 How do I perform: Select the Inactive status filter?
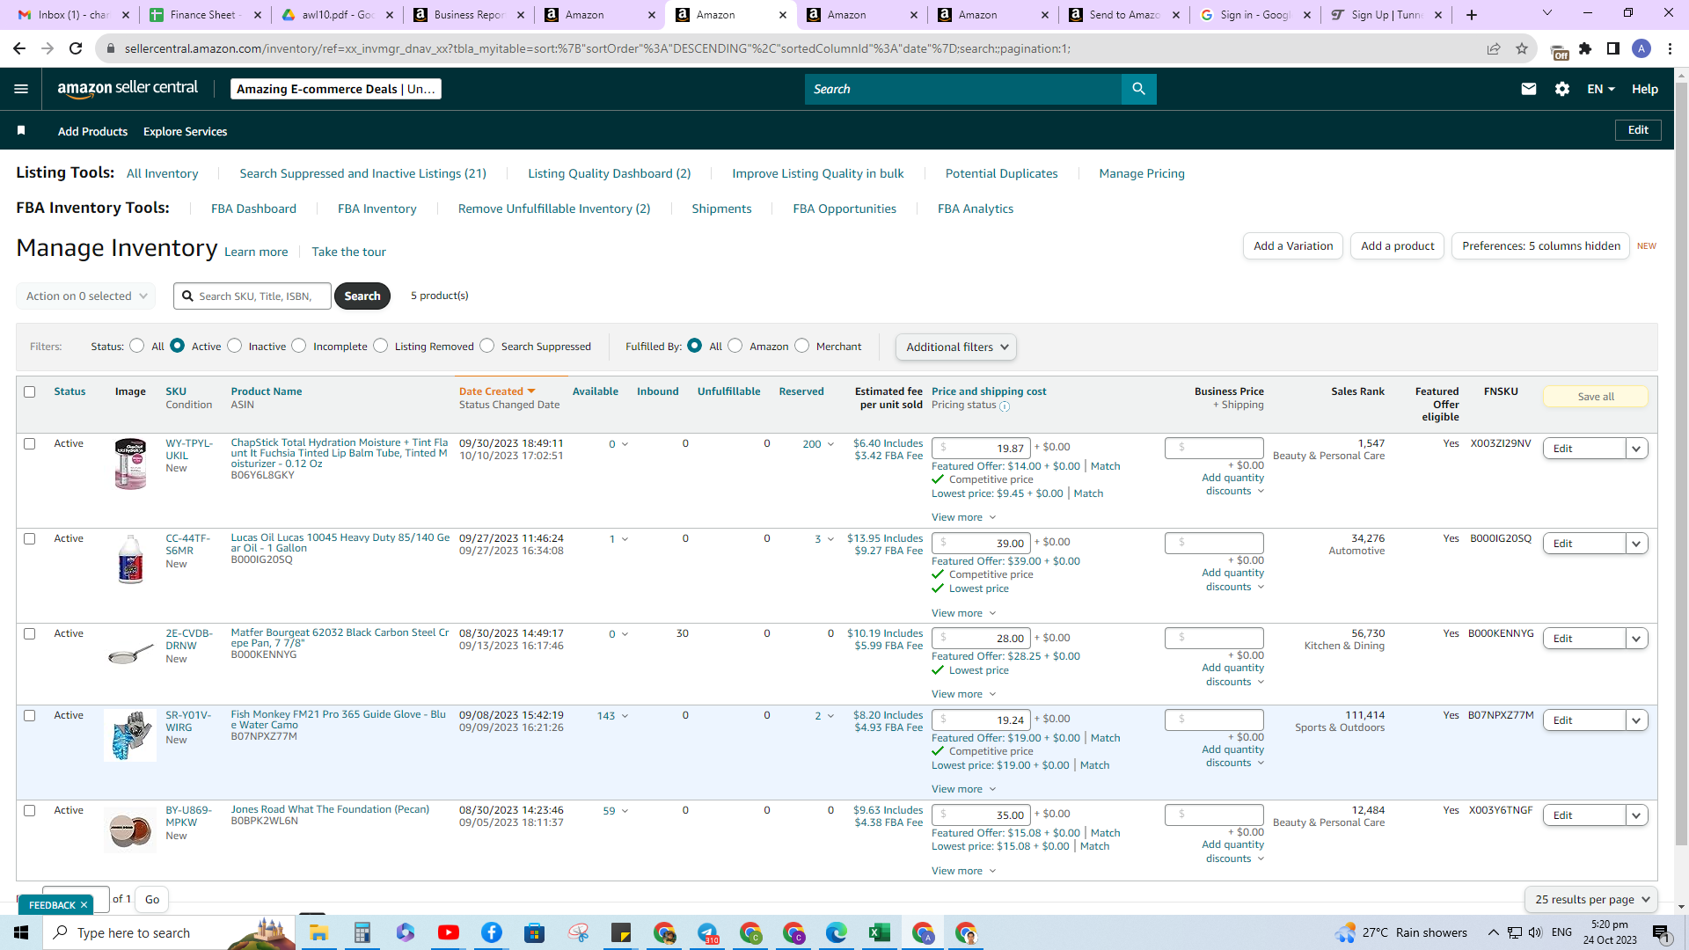234,346
